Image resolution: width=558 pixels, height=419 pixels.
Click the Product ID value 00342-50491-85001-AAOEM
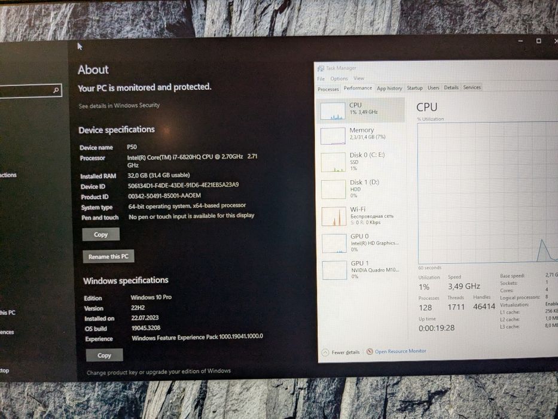coord(164,196)
